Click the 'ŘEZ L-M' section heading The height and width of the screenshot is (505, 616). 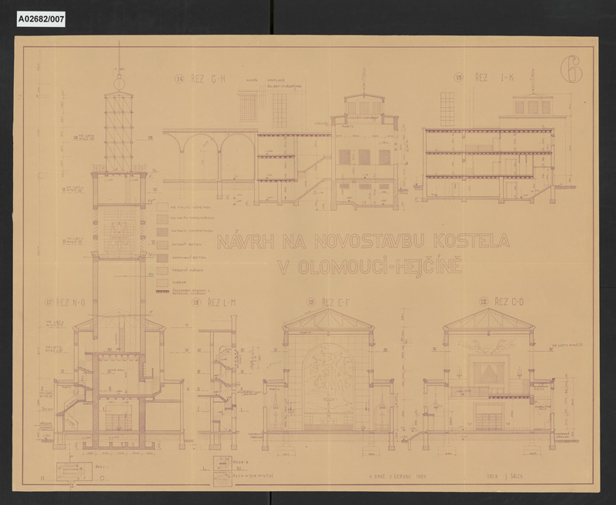[x=222, y=303]
